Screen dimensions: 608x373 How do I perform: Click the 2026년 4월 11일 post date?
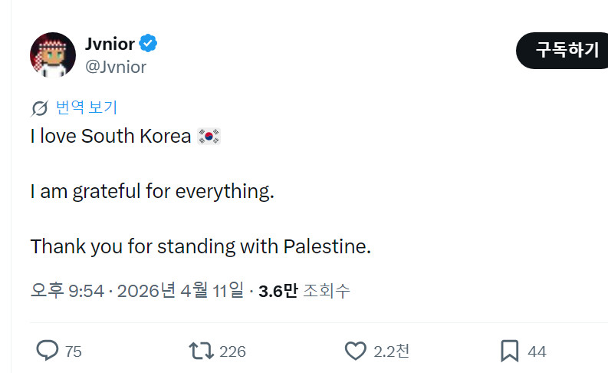click(178, 290)
